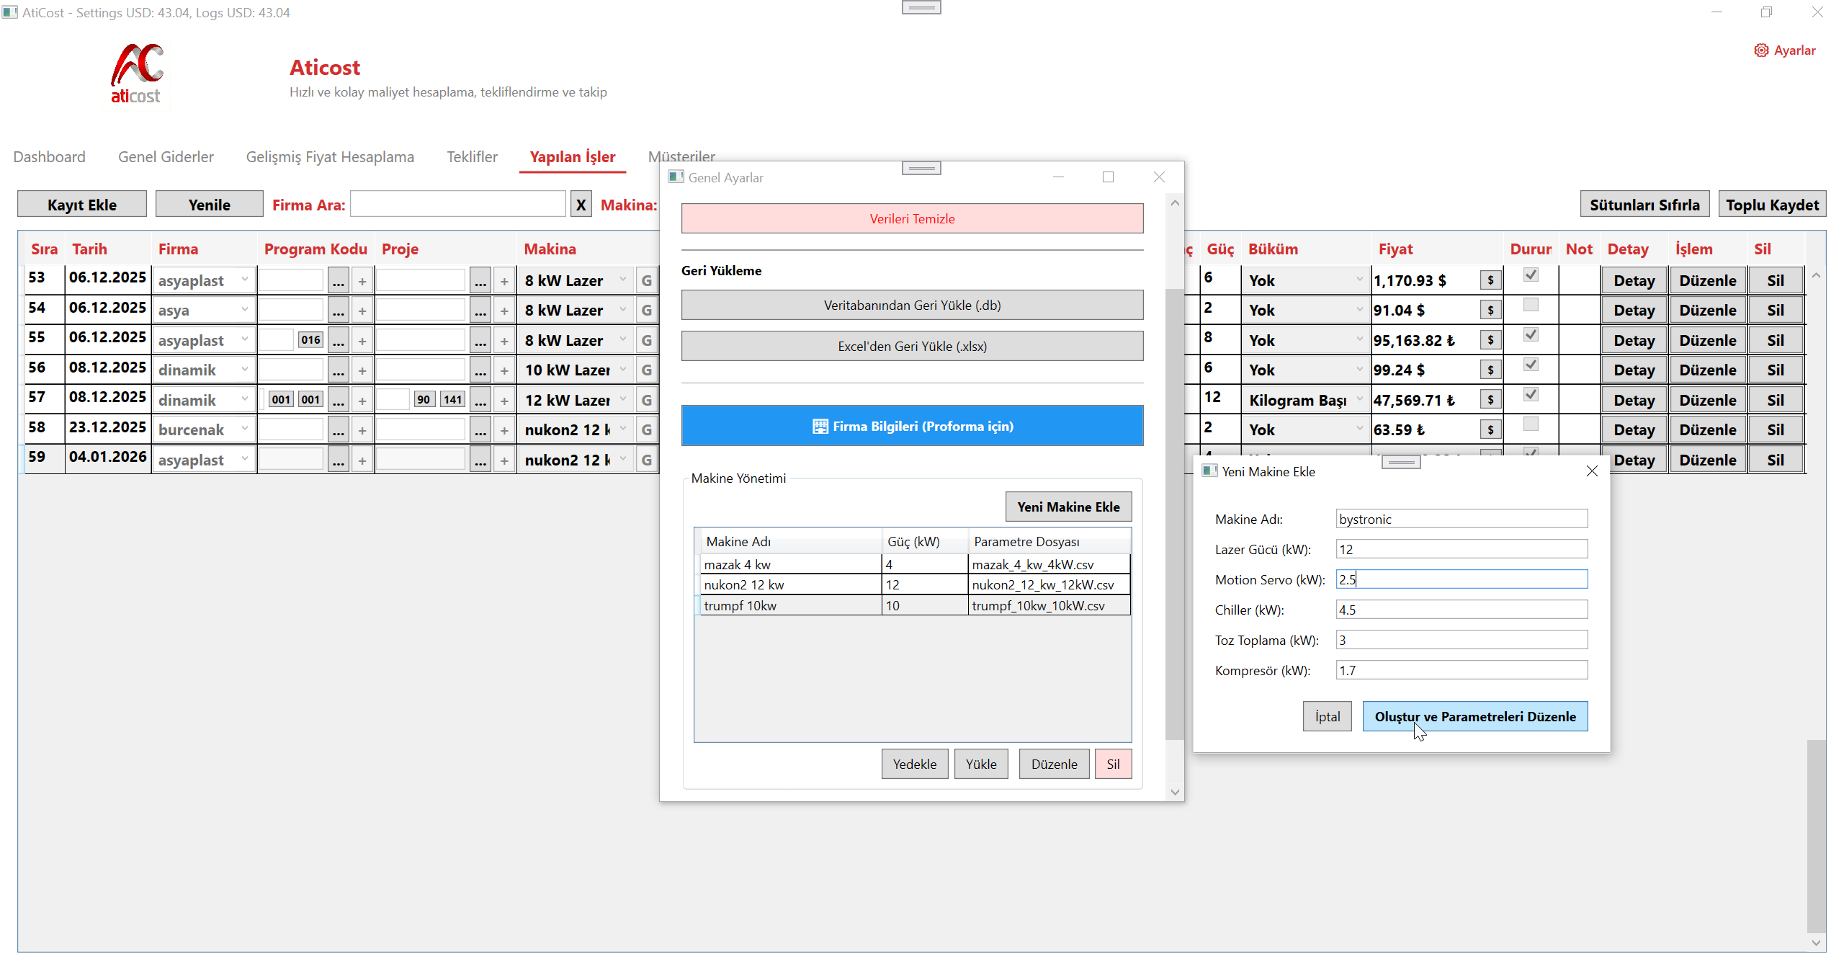Click plus icon beside row 54 program code
This screenshot has height=967, width=1844.
(362, 311)
